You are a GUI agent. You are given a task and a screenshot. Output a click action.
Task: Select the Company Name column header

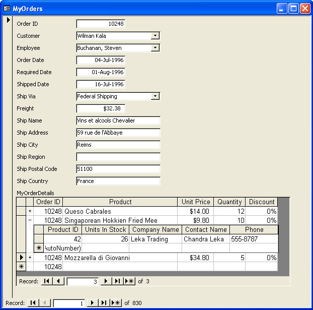click(155, 230)
